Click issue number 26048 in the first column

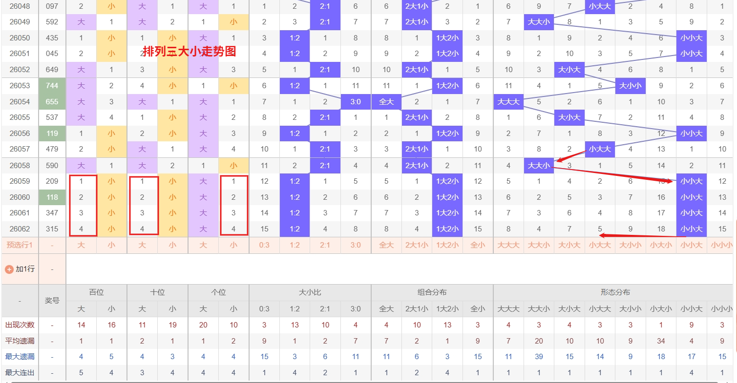[x=20, y=6]
